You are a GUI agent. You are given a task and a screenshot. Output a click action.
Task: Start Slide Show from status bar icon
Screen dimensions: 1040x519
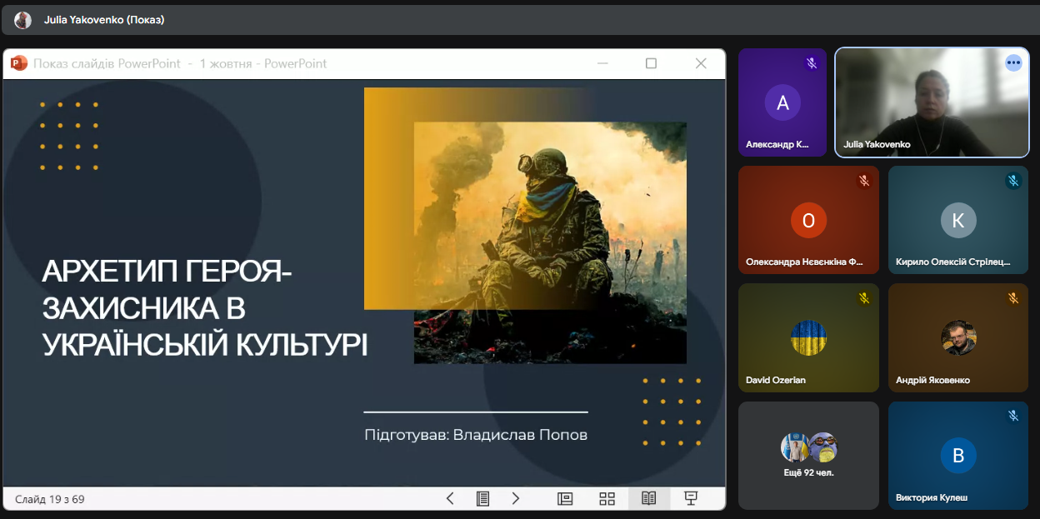690,498
